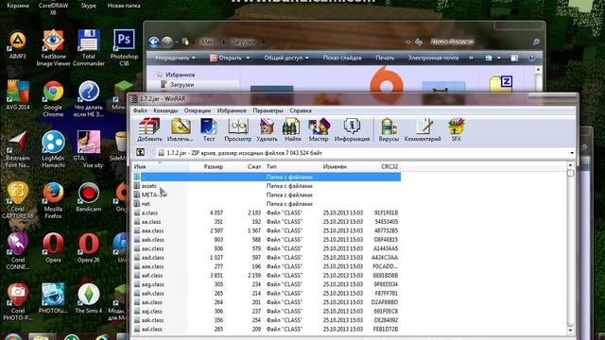Click the Вирусы (Virus scan) icon
This screenshot has height=340, width=605.
point(389,130)
